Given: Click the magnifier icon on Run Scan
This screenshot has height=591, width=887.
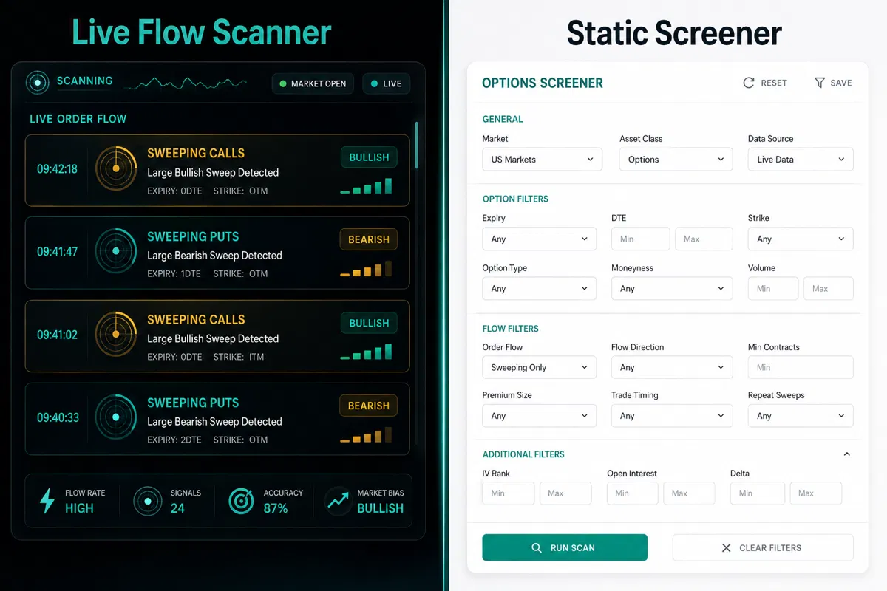Looking at the screenshot, I should [537, 548].
